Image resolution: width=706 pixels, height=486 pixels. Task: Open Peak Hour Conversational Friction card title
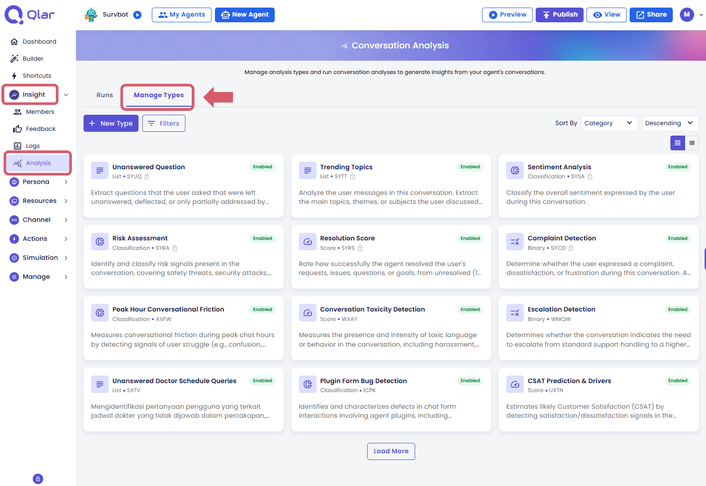168,309
